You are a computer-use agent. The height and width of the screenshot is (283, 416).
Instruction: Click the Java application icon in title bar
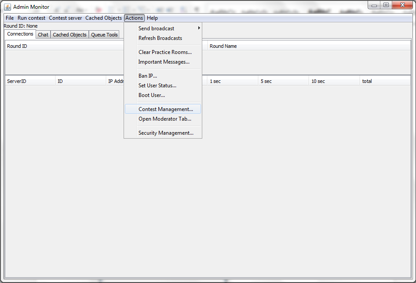click(x=7, y=7)
